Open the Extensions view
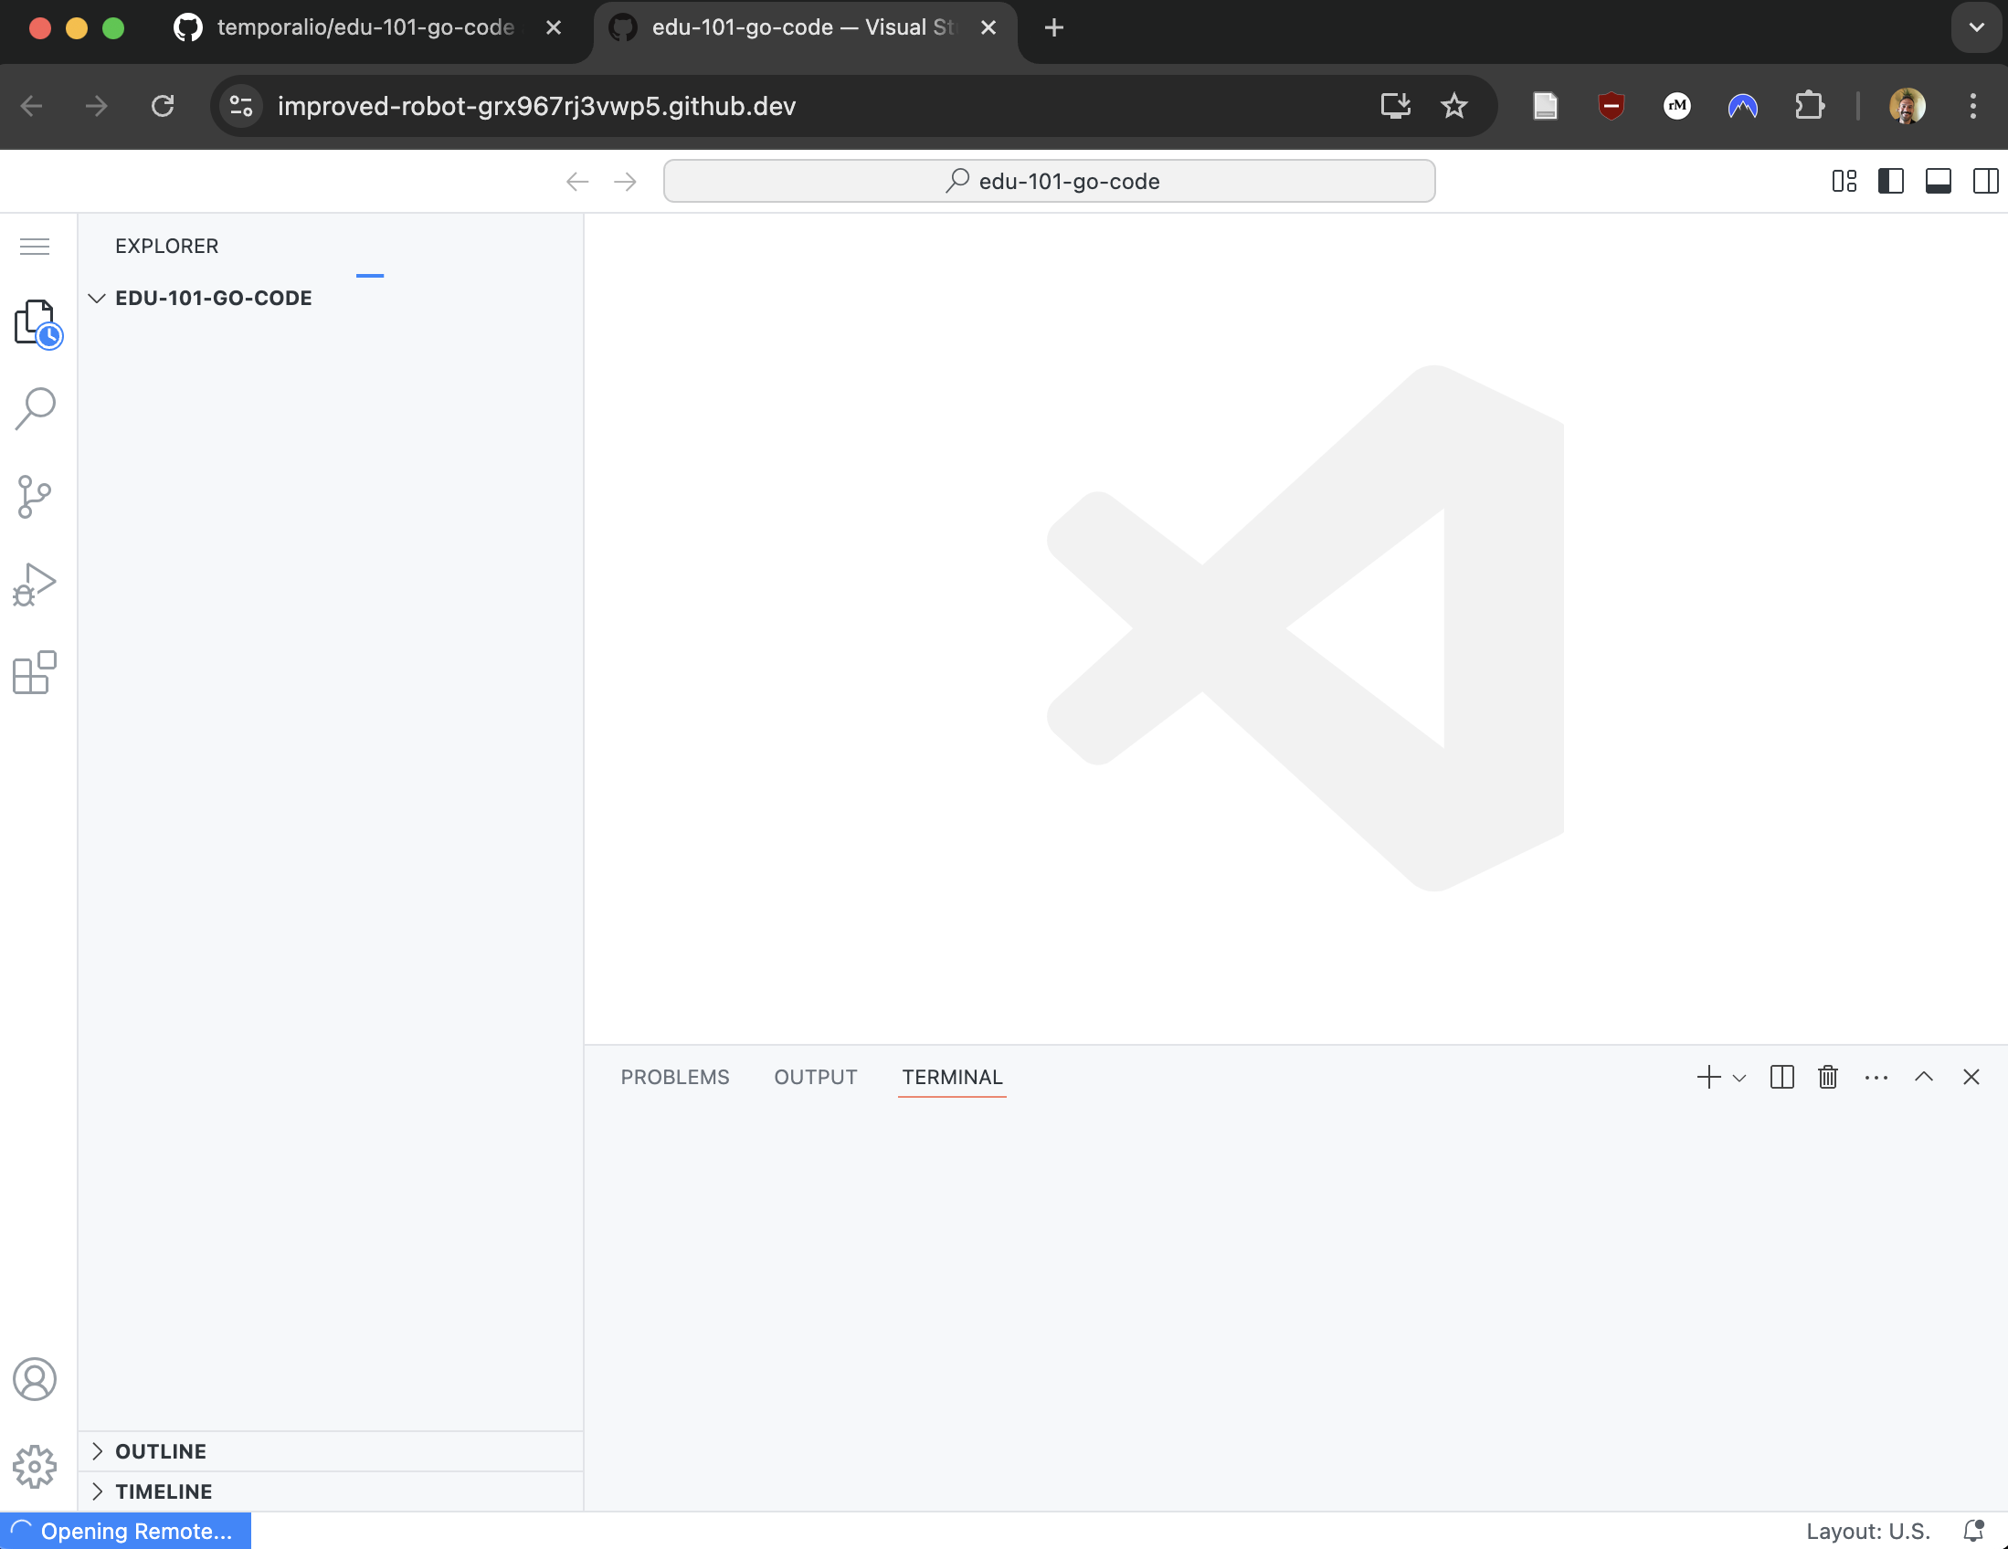This screenshot has height=1549, width=2008. tap(35, 673)
